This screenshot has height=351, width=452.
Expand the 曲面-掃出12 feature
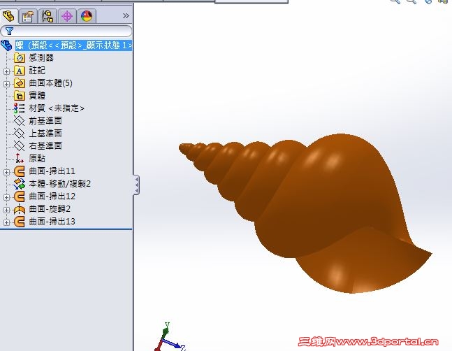[6, 197]
